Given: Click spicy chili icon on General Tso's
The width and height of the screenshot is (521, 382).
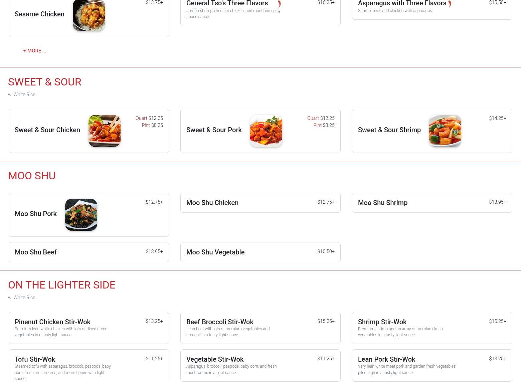Looking at the screenshot, I should (x=279, y=4).
